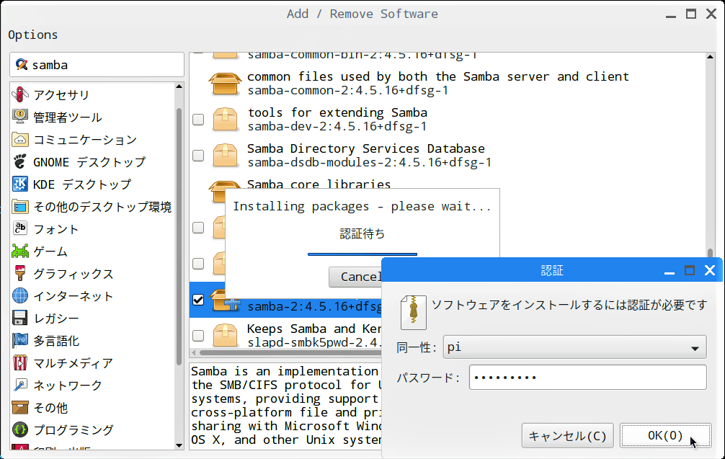Select the レガシー floppy disk icon

point(20,318)
